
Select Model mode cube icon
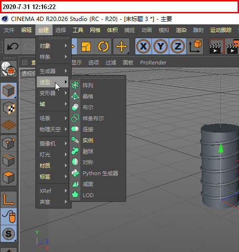pos(9,91)
